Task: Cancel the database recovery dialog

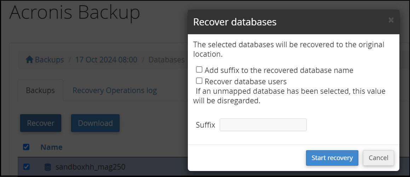Action: coord(379,158)
